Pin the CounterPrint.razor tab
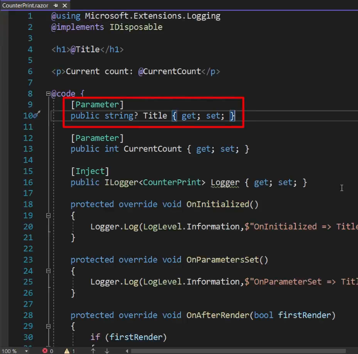 point(56,5)
